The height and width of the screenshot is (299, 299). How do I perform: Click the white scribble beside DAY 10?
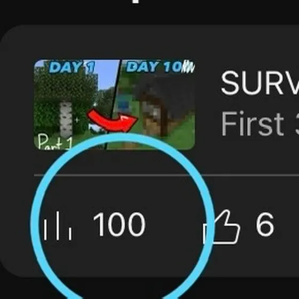pos(188,67)
